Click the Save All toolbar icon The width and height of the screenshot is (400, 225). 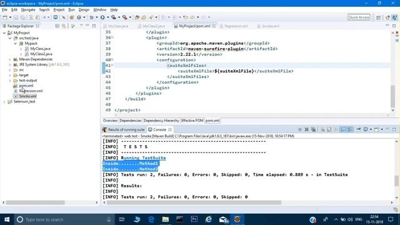click(x=22, y=17)
